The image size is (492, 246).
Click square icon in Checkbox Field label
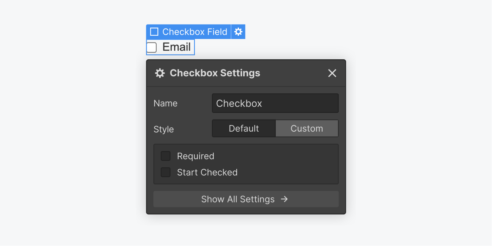pos(154,32)
